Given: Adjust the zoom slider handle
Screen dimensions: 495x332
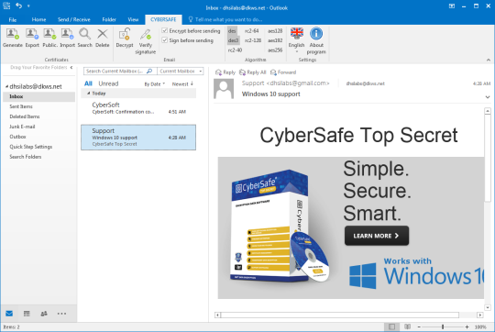Looking at the screenshot, I should (443, 326).
